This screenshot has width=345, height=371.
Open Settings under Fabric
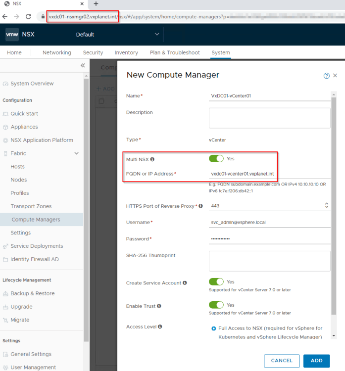[x=21, y=233]
